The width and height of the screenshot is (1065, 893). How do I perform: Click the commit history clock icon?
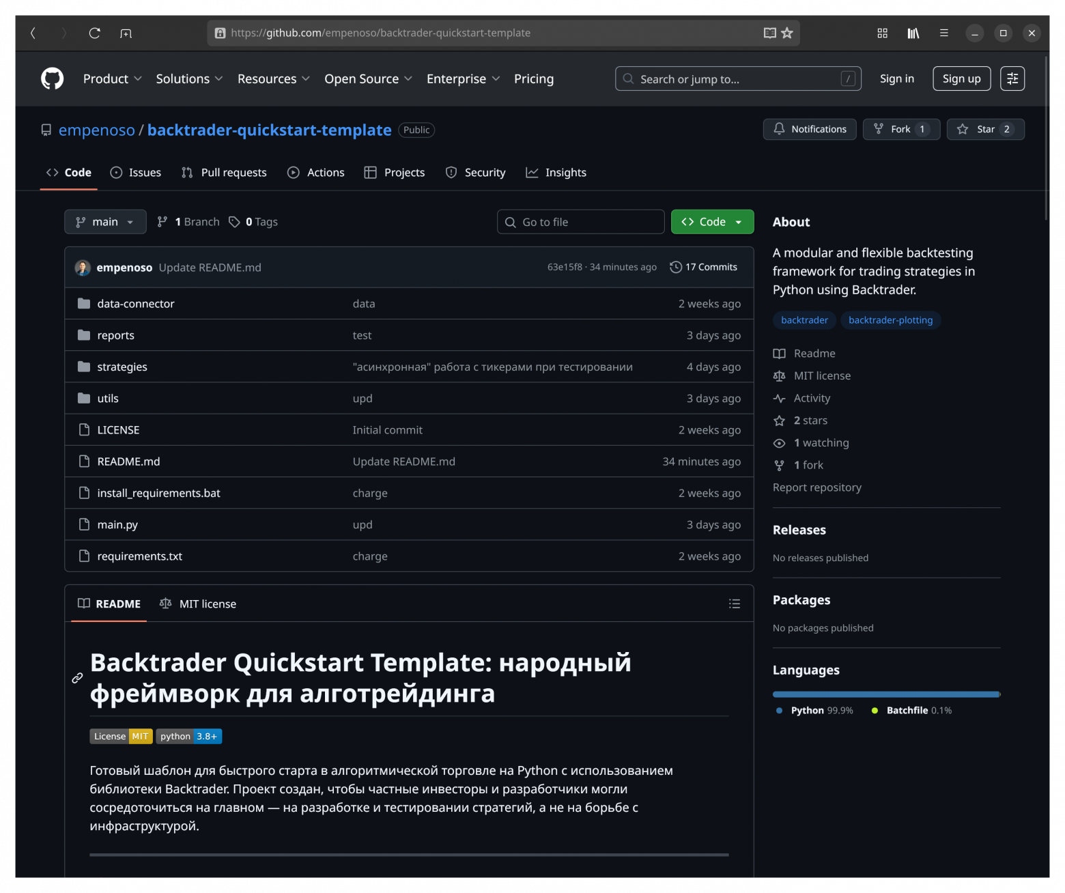pyautogui.click(x=676, y=267)
